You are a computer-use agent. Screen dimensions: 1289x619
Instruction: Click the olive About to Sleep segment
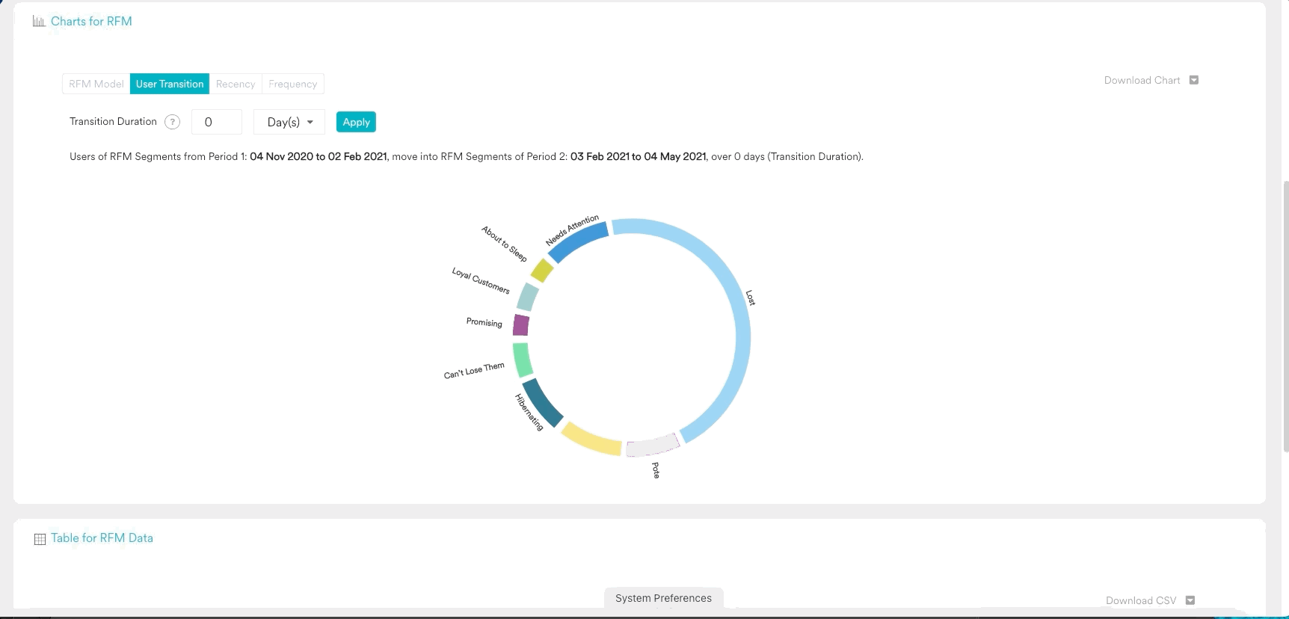(x=542, y=271)
